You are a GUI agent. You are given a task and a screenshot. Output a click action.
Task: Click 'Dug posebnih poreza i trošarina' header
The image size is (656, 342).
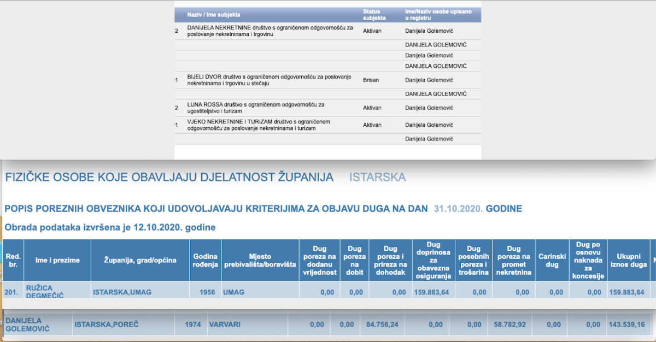coord(474,260)
